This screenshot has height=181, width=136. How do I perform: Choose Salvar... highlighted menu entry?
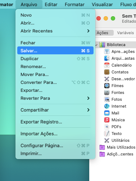coord(55,51)
